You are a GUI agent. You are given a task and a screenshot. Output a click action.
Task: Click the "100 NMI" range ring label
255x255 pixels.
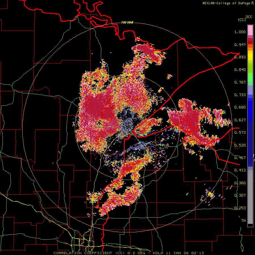[x=127, y=22]
